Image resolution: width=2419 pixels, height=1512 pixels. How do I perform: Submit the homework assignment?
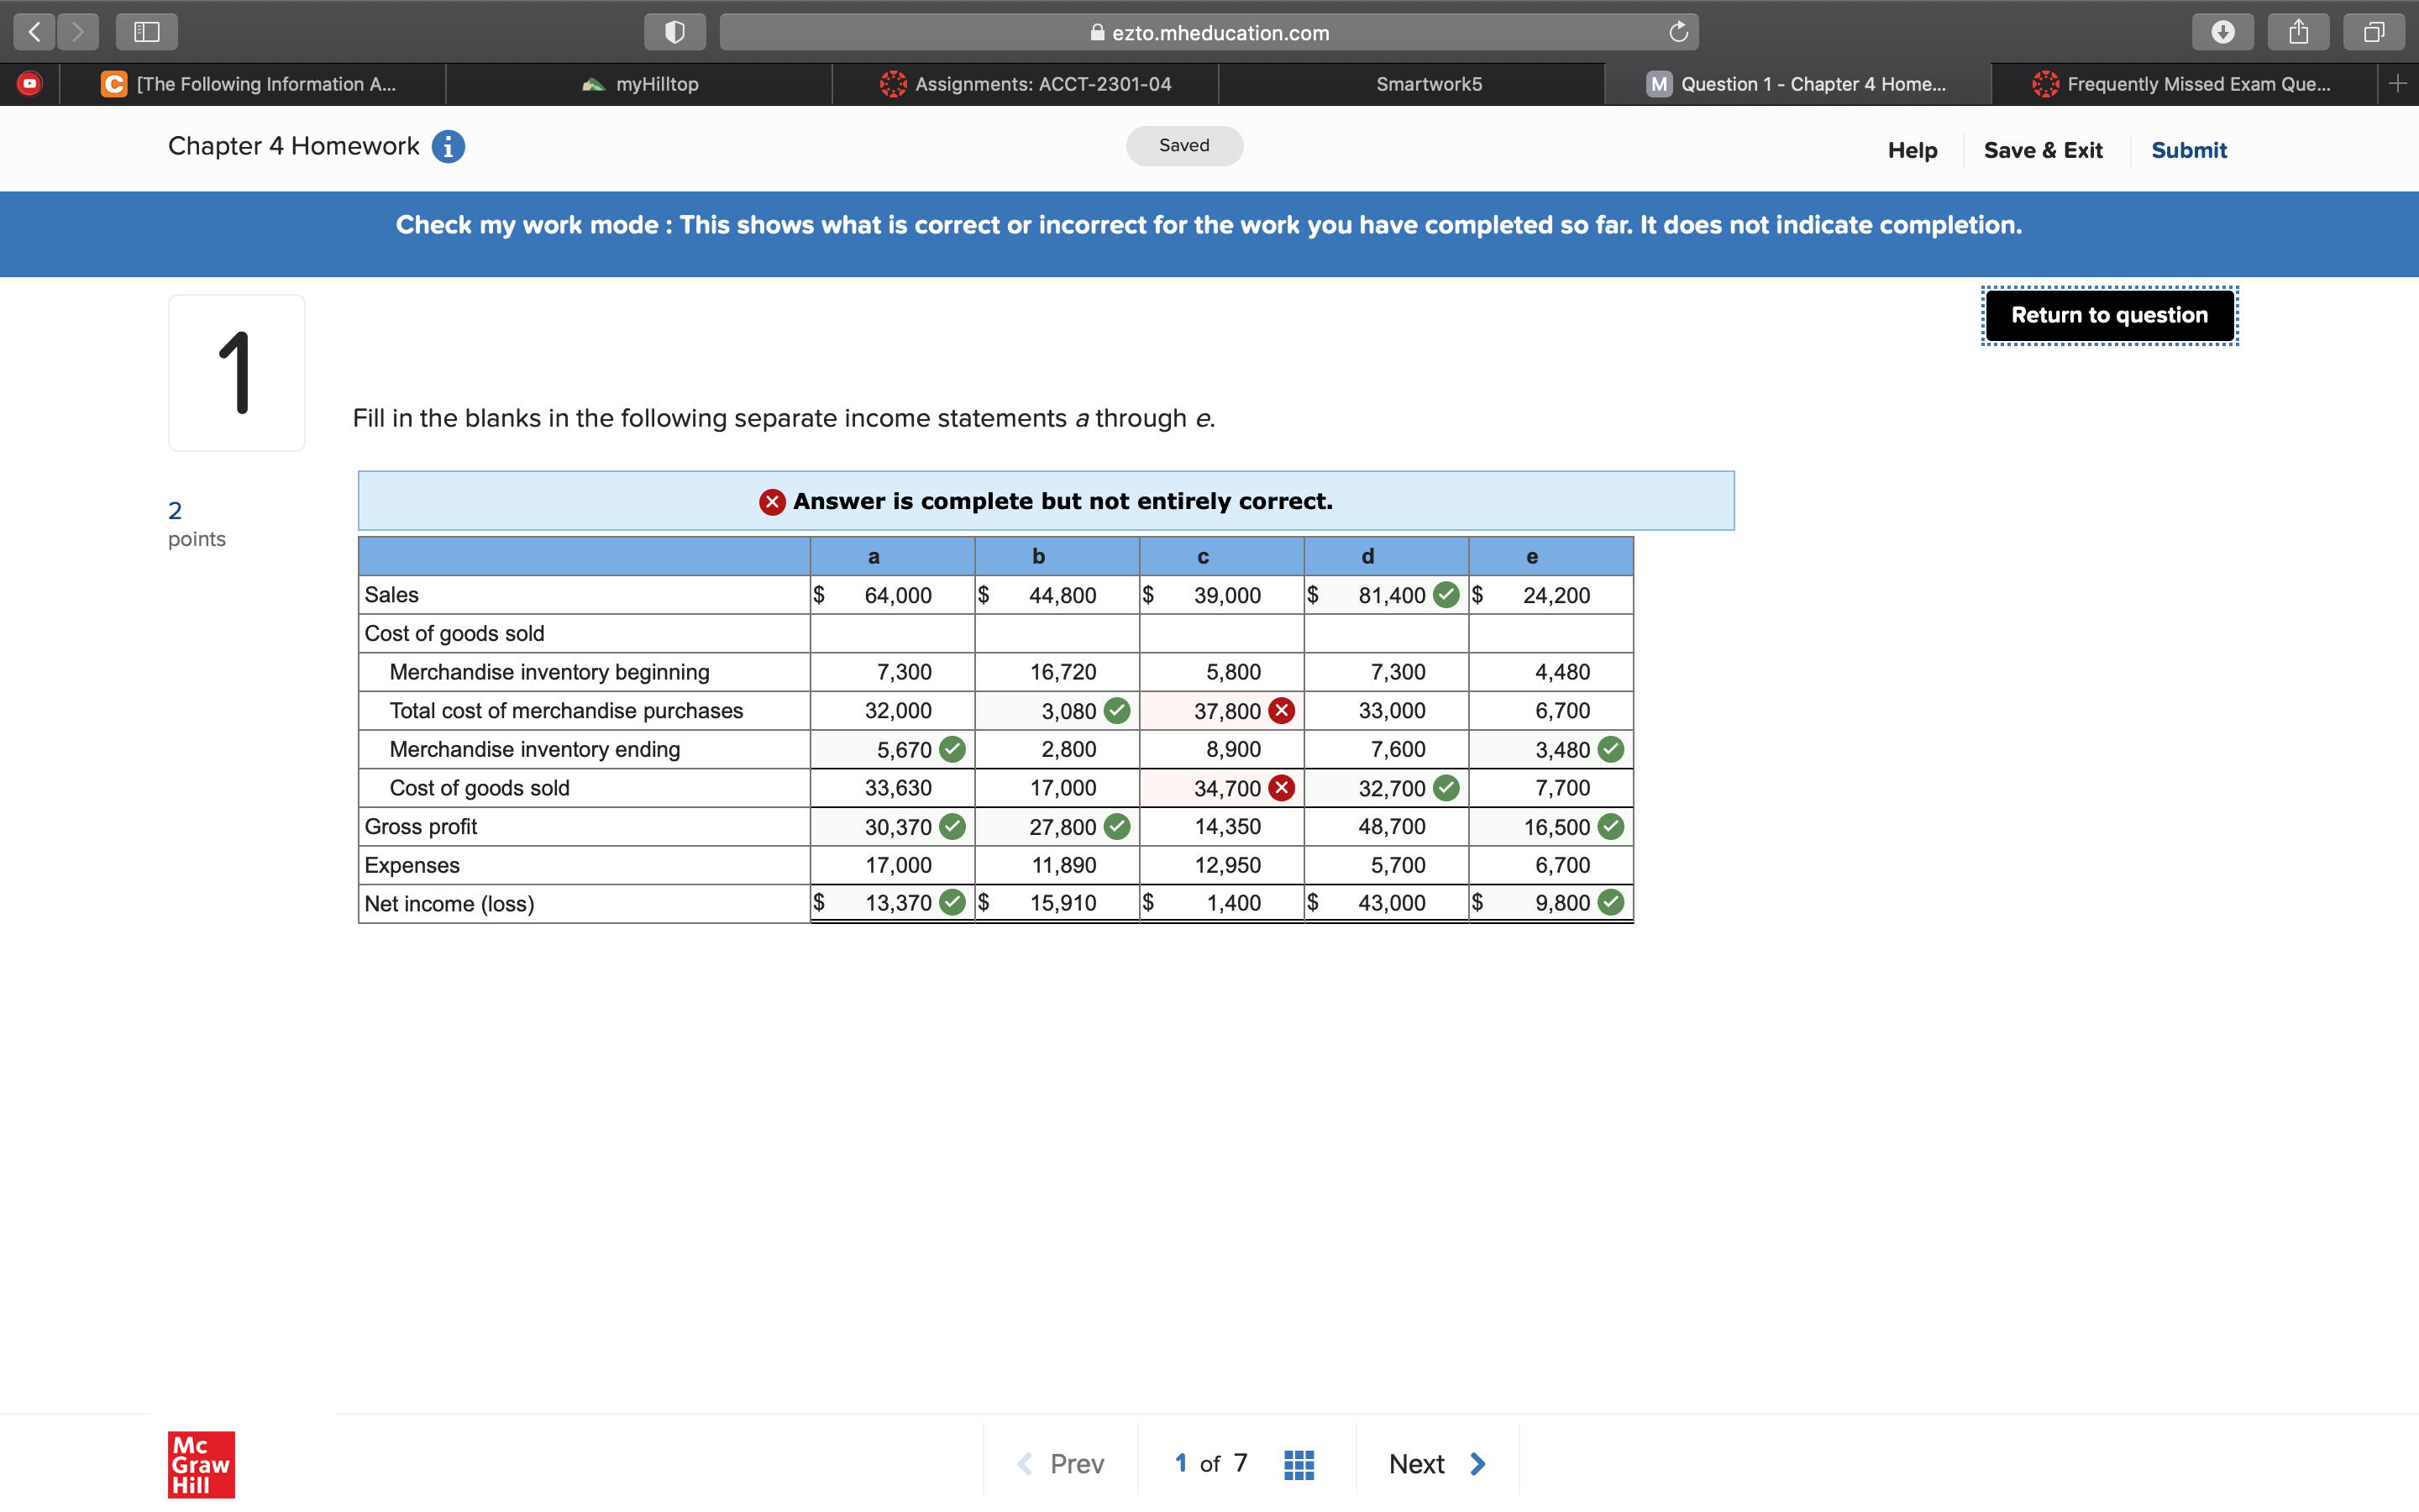point(2188,150)
